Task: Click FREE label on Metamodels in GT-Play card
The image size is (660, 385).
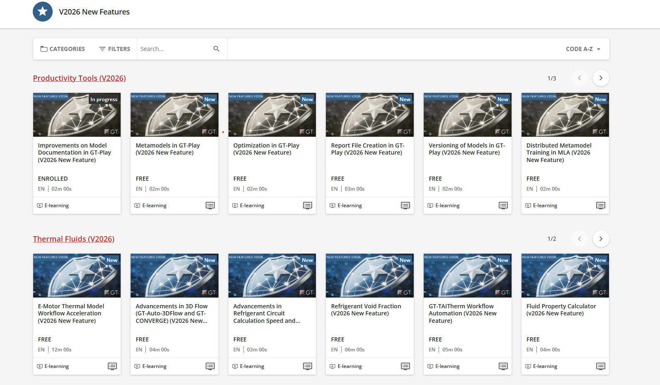Action: pyautogui.click(x=142, y=179)
